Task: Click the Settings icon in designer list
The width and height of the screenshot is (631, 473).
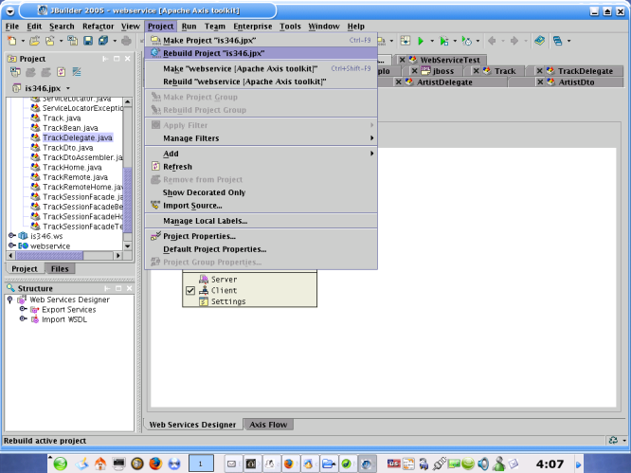Action: (203, 301)
